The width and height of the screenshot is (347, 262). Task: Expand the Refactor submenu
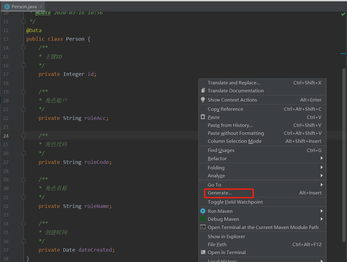coord(217,158)
